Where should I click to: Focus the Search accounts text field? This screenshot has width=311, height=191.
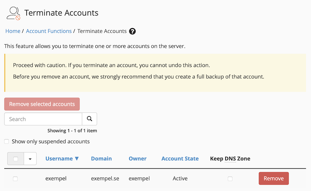coord(43,119)
